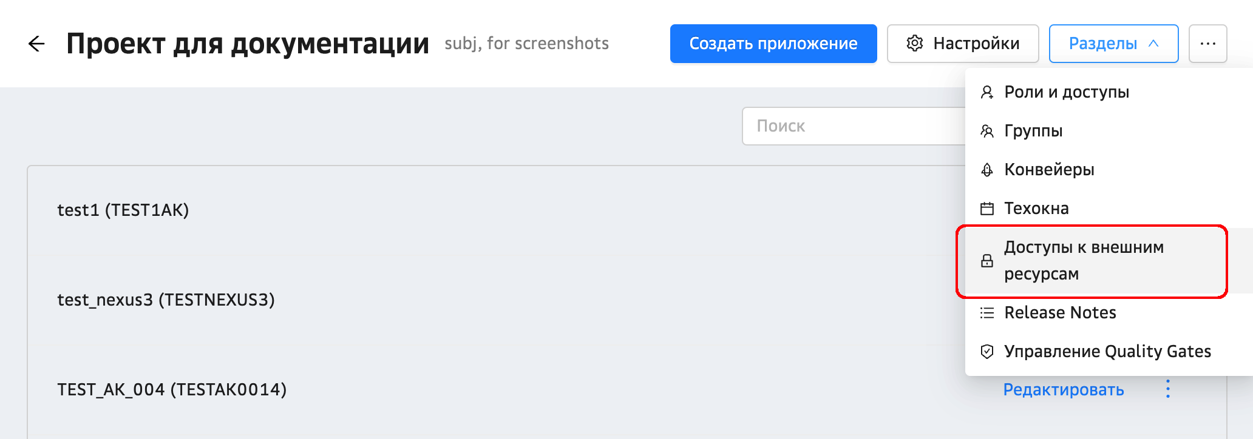Select Роли и доступы menu item
The width and height of the screenshot is (1253, 439).
pyautogui.click(x=1067, y=92)
